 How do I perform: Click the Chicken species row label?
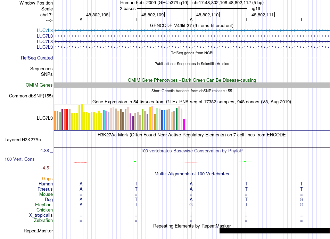point(44,210)
